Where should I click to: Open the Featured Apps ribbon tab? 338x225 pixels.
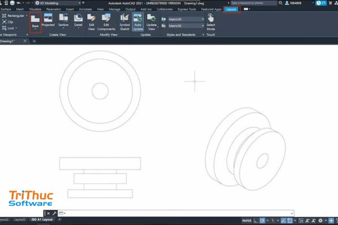211,9
